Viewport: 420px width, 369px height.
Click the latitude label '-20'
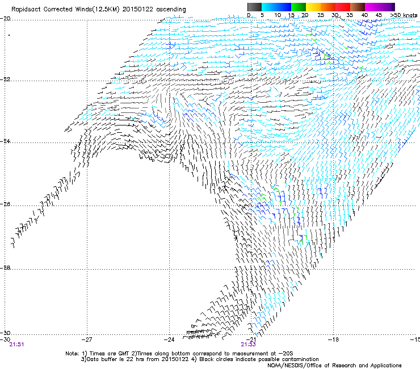[x=5, y=19]
